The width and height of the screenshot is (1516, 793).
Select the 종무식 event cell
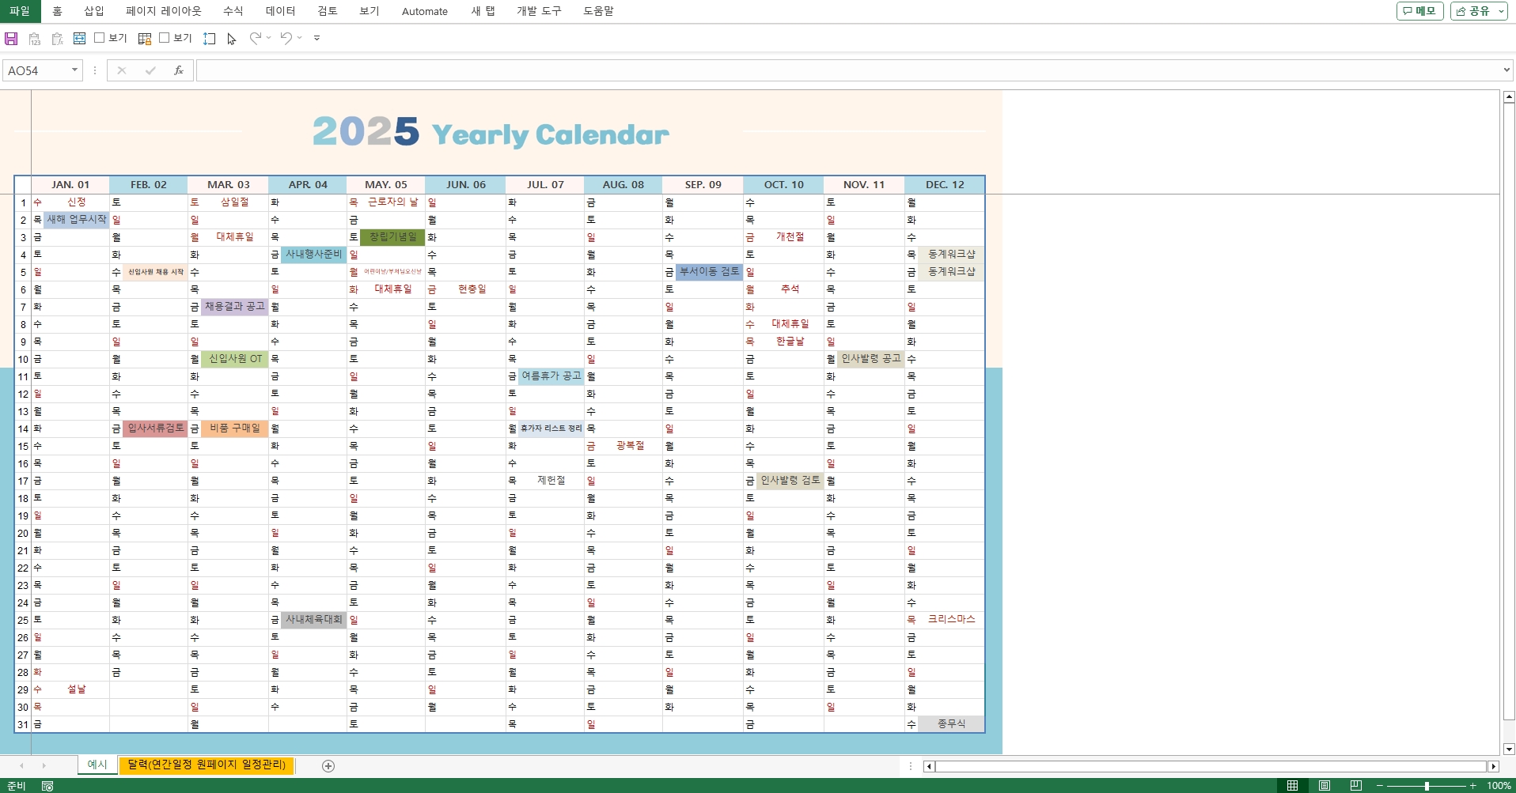click(952, 724)
